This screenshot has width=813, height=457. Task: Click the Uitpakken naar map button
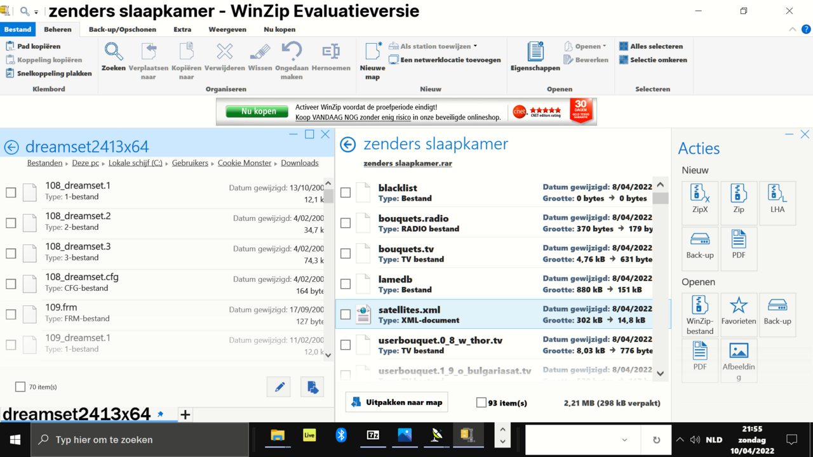point(396,402)
